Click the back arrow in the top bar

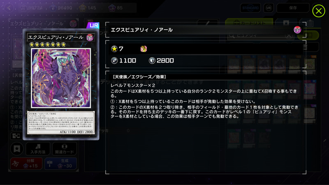point(9,8)
